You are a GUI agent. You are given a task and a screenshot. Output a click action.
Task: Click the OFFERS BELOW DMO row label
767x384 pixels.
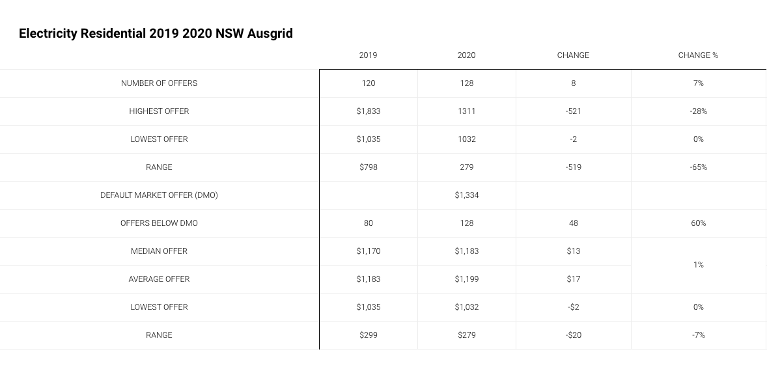(x=159, y=223)
